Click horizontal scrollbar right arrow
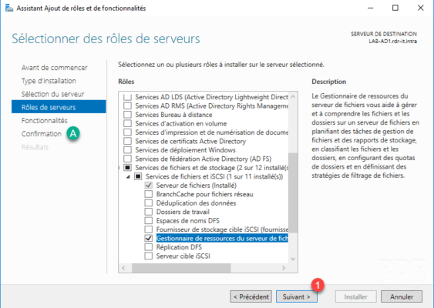This screenshot has height=308, width=434. point(284,268)
